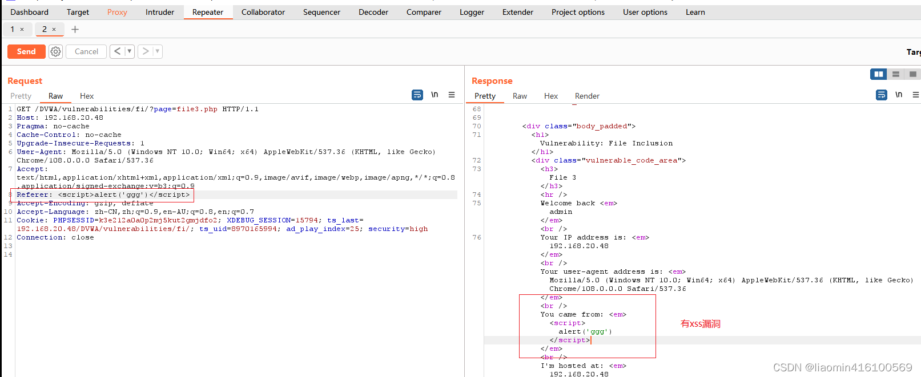The height and width of the screenshot is (377, 921).
Task: Click the Host header line
Action: pyautogui.click(x=60, y=117)
